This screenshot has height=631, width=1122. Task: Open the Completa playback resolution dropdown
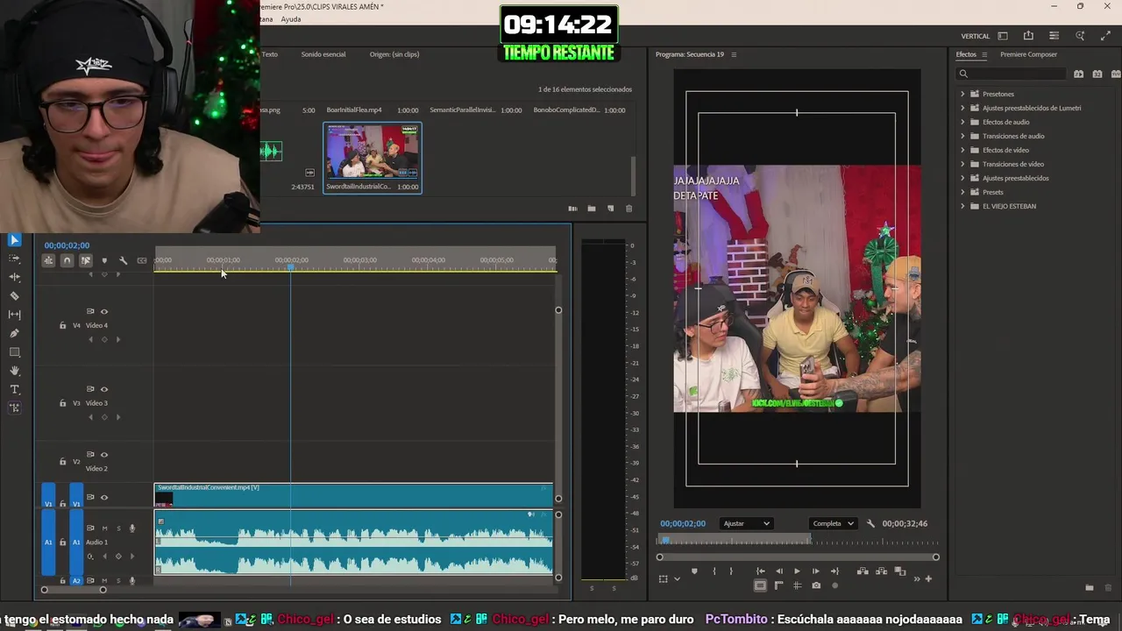[x=833, y=523]
